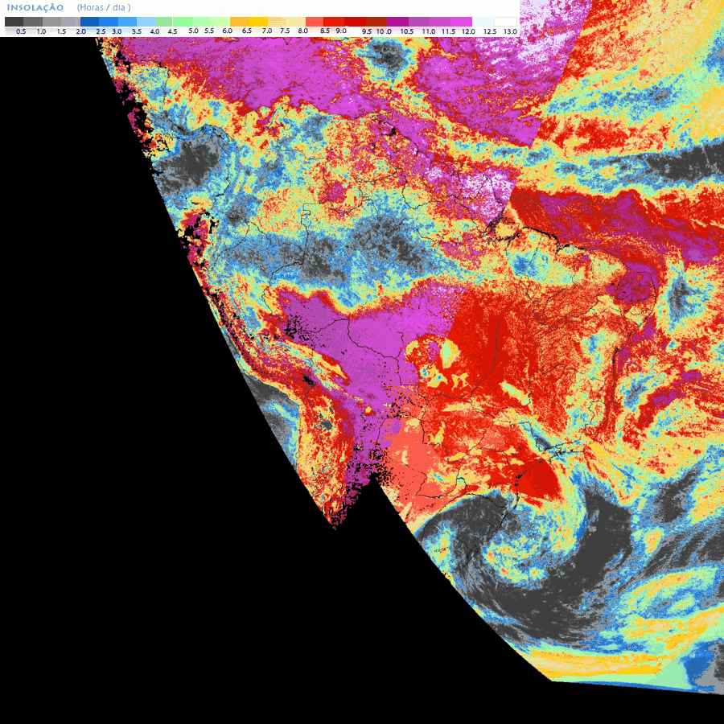
Task: Pick the light sky-blue swatch above 4.0
Action: [x=146, y=22]
